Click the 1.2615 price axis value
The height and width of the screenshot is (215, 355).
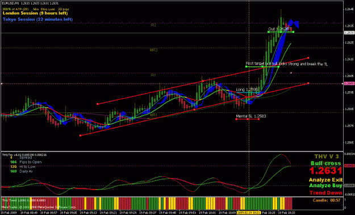coord(349,59)
